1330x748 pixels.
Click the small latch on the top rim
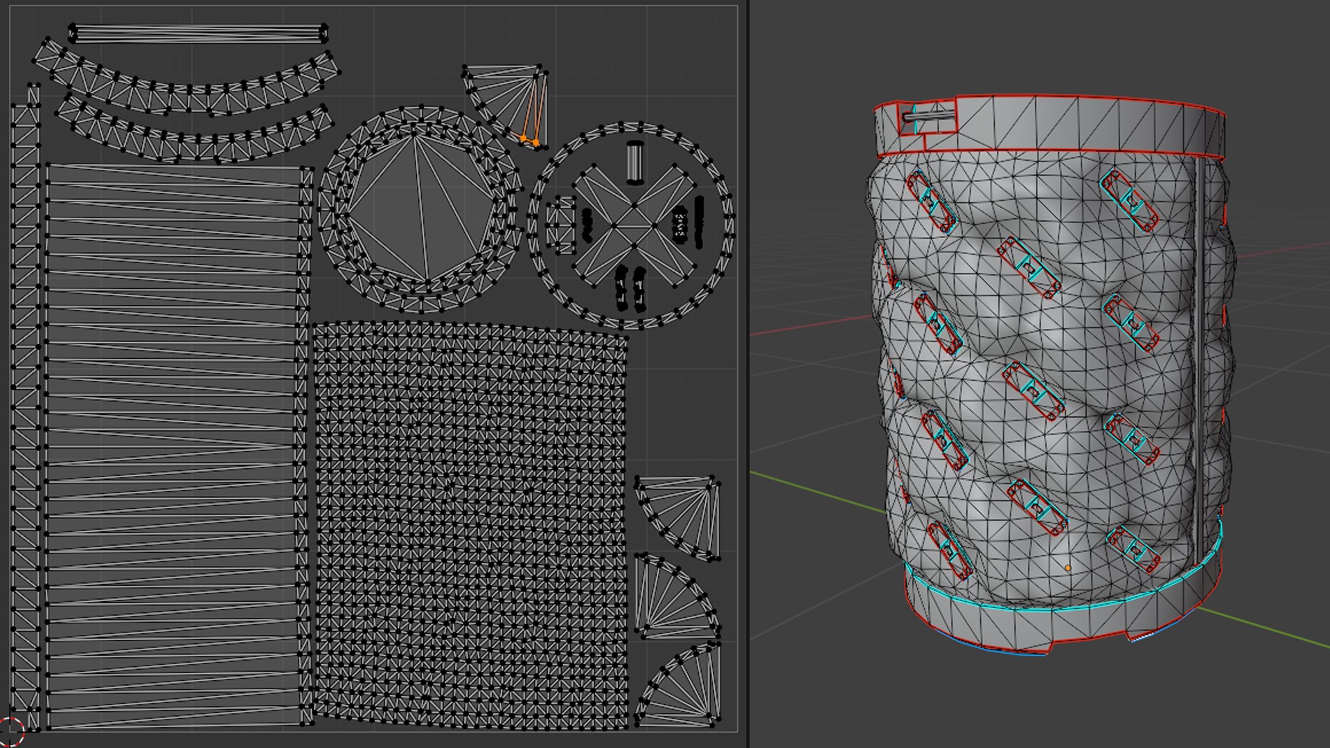(929, 118)
